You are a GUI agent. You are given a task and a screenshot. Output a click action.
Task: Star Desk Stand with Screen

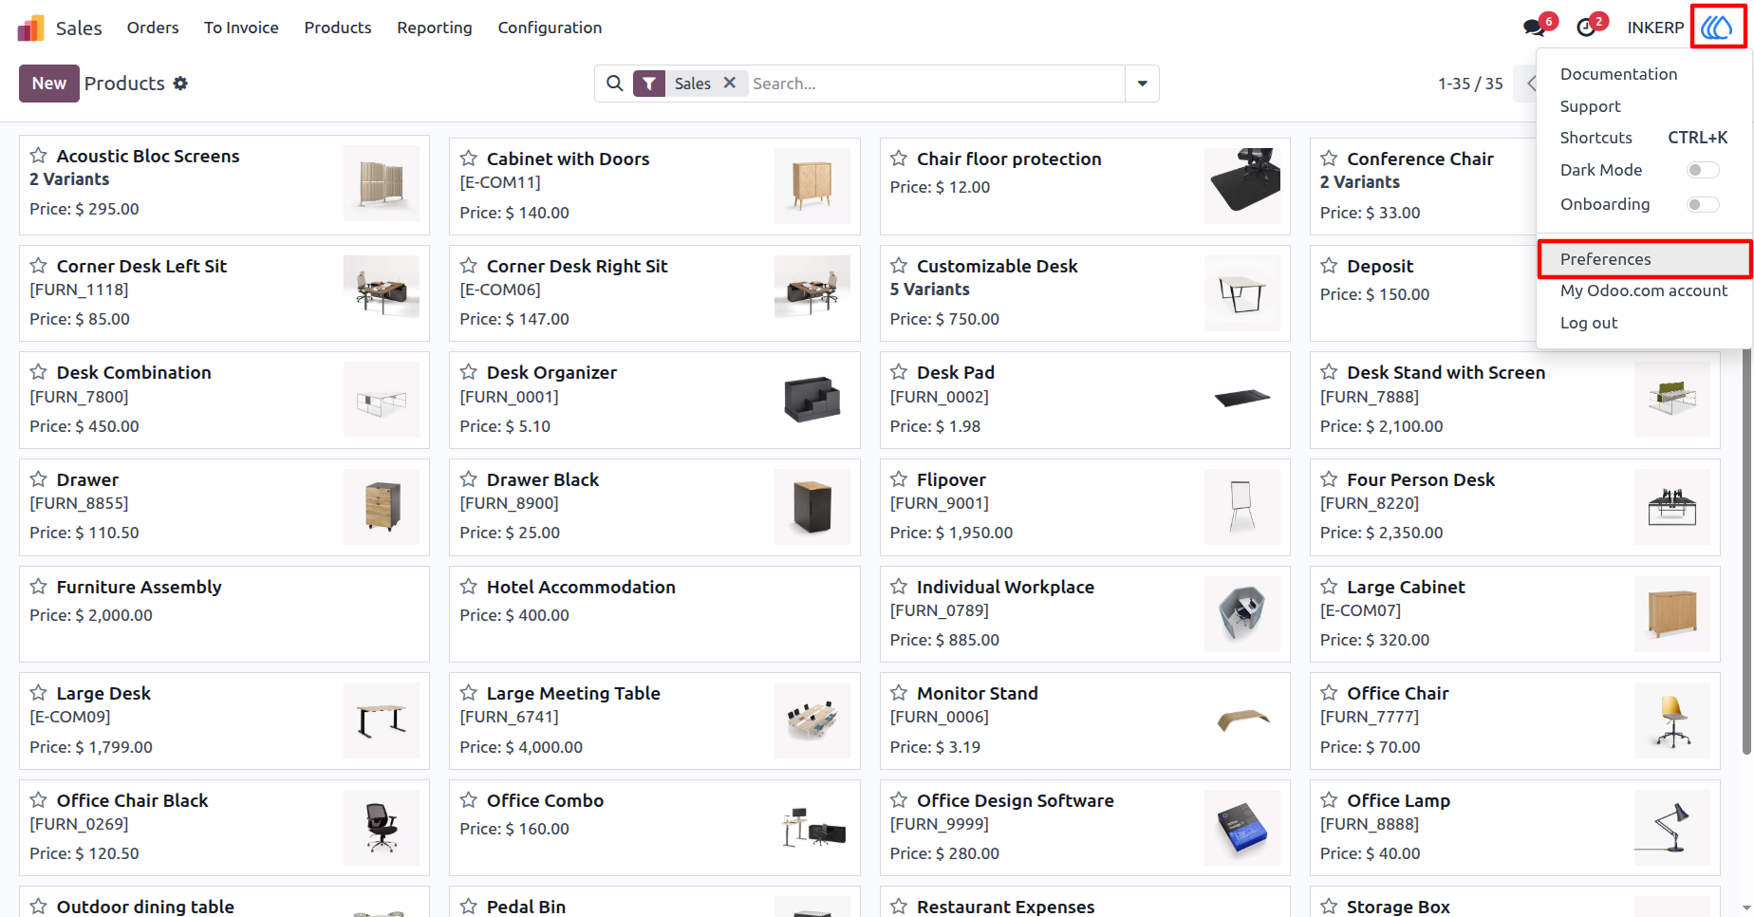pyautogui.click(x=1329, y=372)
